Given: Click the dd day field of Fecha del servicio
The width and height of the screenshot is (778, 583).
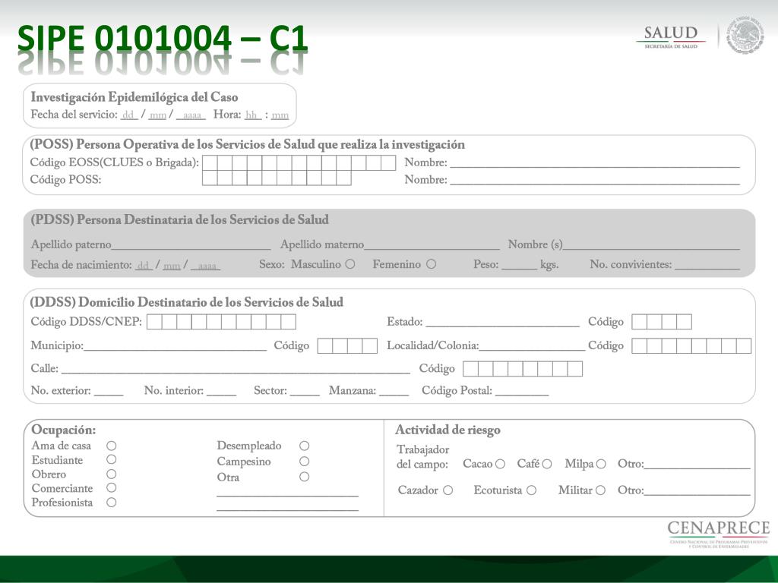Looking at the screenshot, I should (x=129, y=115).
